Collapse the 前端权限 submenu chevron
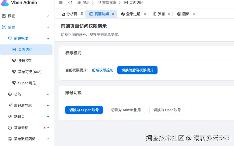 point(48,38)
